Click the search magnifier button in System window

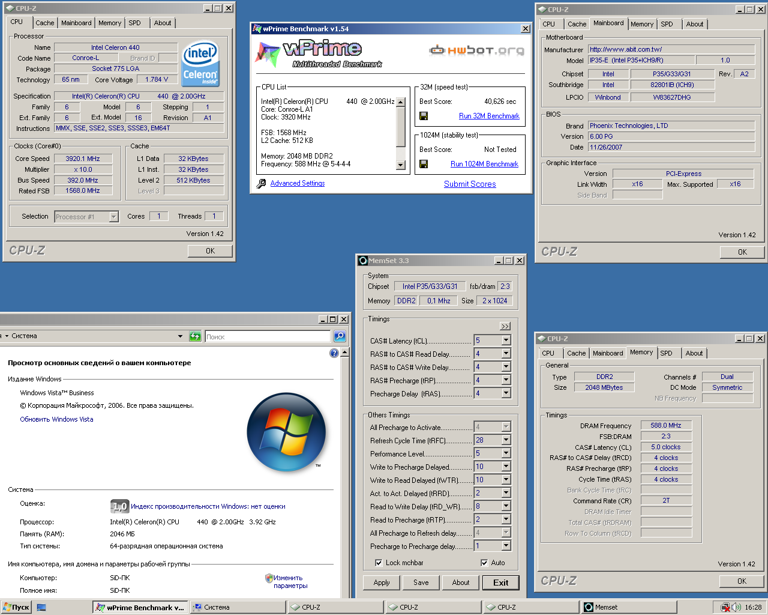click(x=340, y=336)
